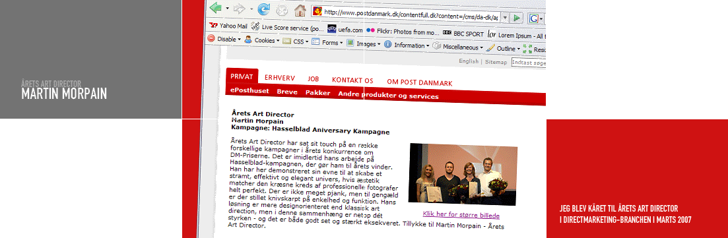Click the greyed-out Stop loading icon
Image resolution: width=728 pixels, height=238 pixels.
[282, 10]
